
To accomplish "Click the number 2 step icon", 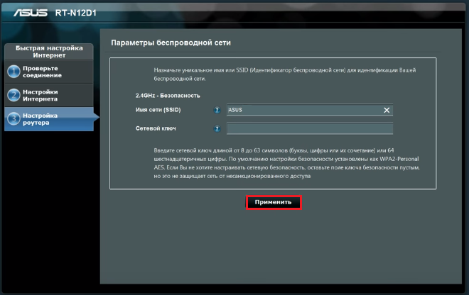I will 13,95.
